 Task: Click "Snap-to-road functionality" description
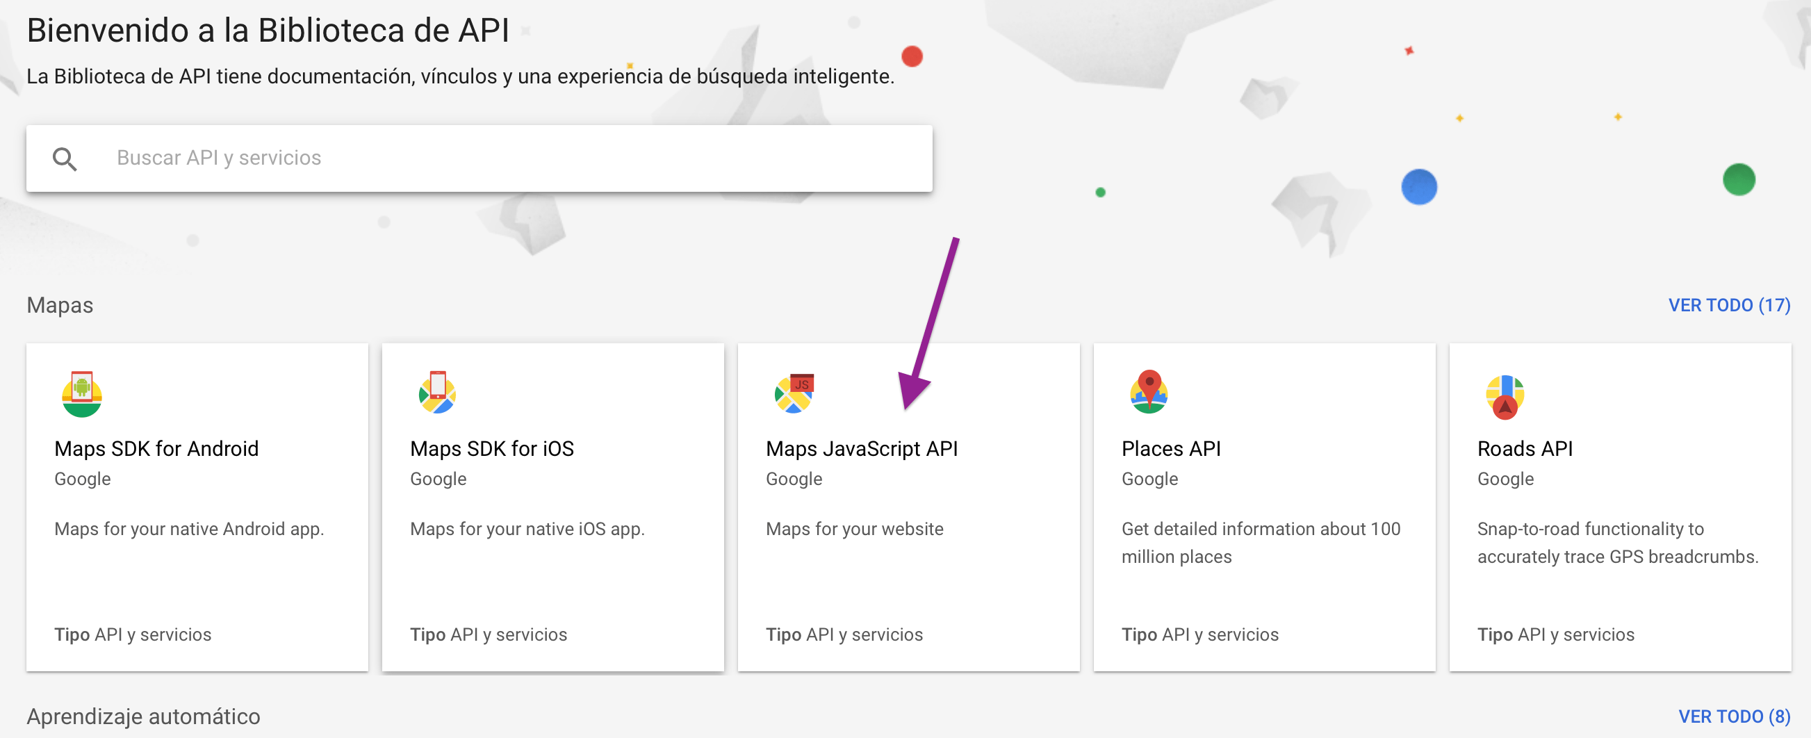click(x=1618, y=543)
